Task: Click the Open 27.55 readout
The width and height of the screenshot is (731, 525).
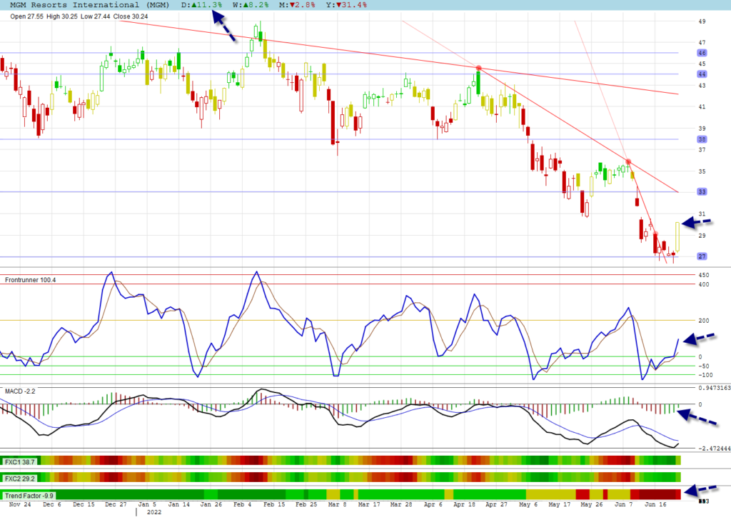Action: [x=26, y=16]
